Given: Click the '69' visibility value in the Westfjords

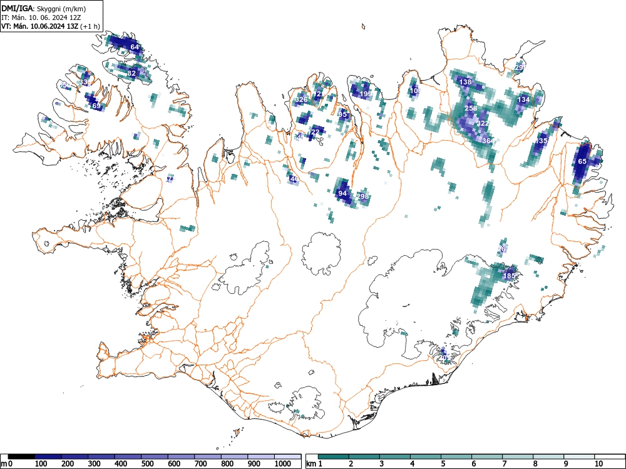Looking at the screenshot, I should coord(96,106).
